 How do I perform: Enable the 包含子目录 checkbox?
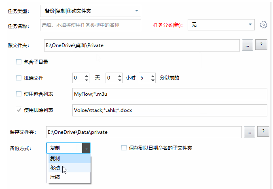click(19, 62)
